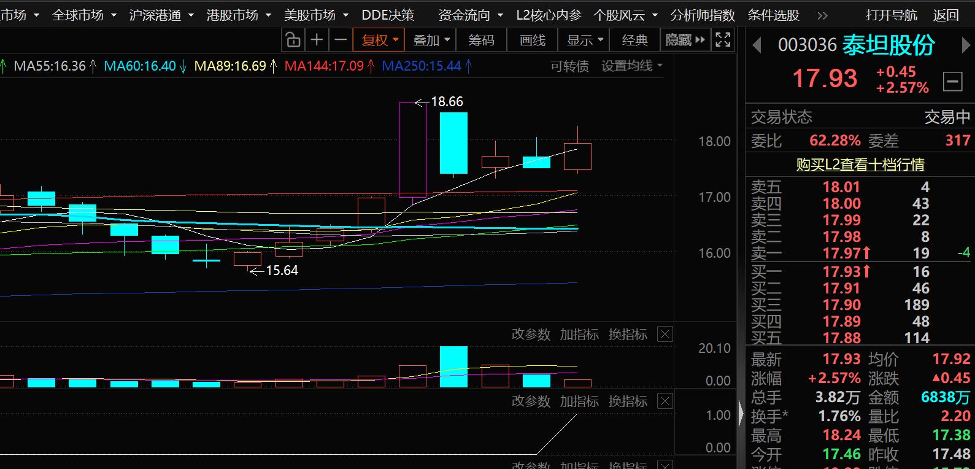The image size is (975, 469).
Task: Select 卖一 price 17.97 row
Action: [x=859, y=253]
